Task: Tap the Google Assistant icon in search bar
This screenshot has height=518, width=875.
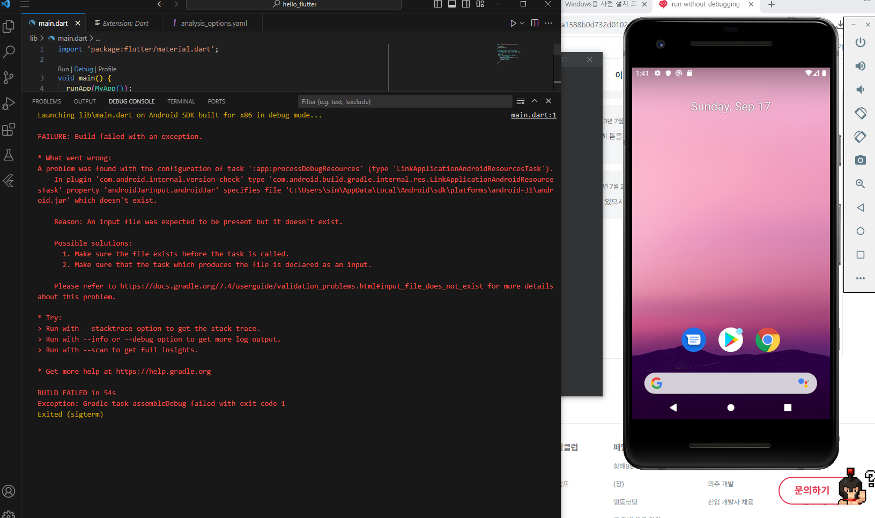Action: pos(803,383)
